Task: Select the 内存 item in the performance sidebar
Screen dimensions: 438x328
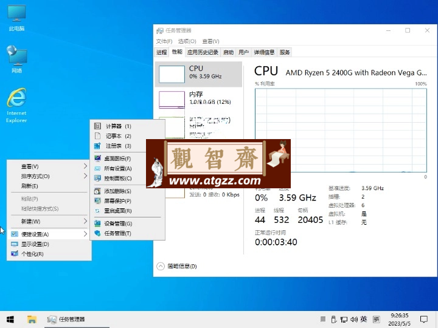Action: point(198,100)
